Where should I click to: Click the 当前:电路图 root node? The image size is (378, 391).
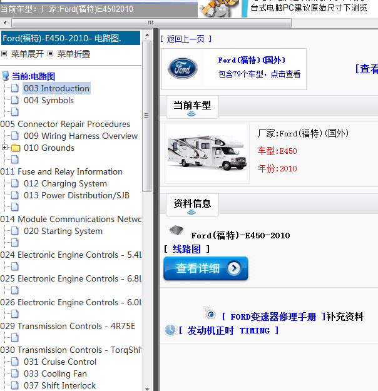pyautogui.click(x=33, y=76)
